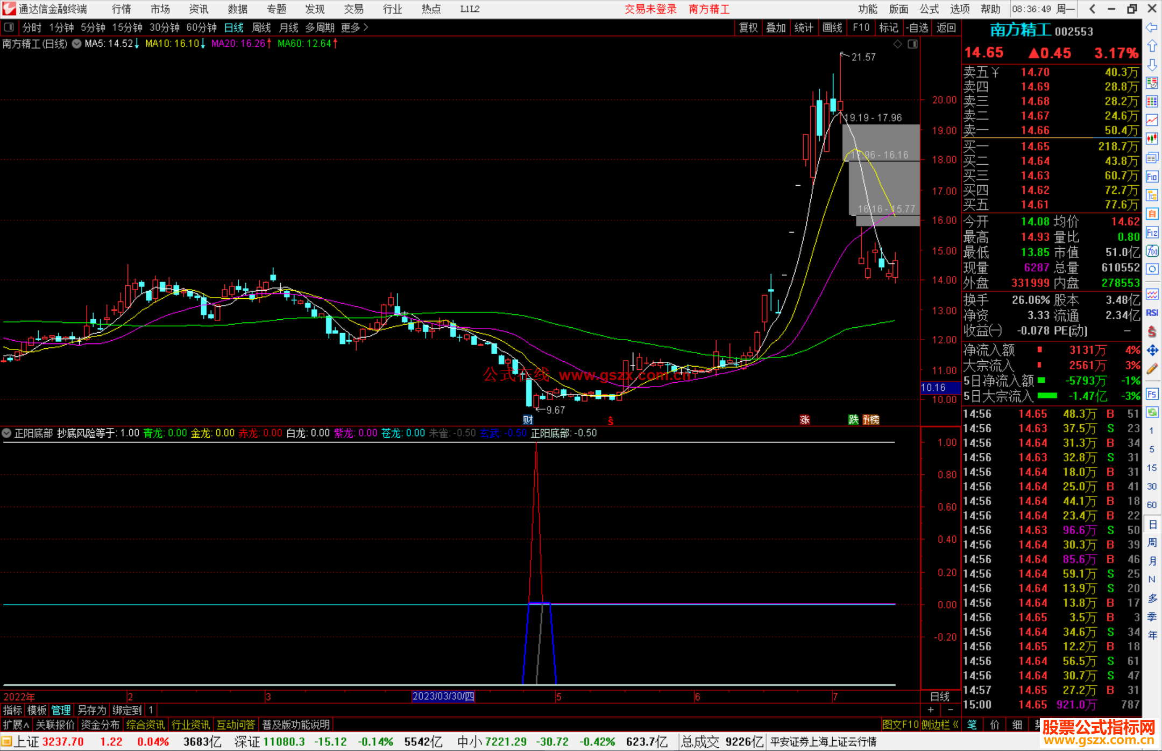Click the FS icon in right sidebar
The height and width of the screenshot is (751, 1162).
[1152, 394]
